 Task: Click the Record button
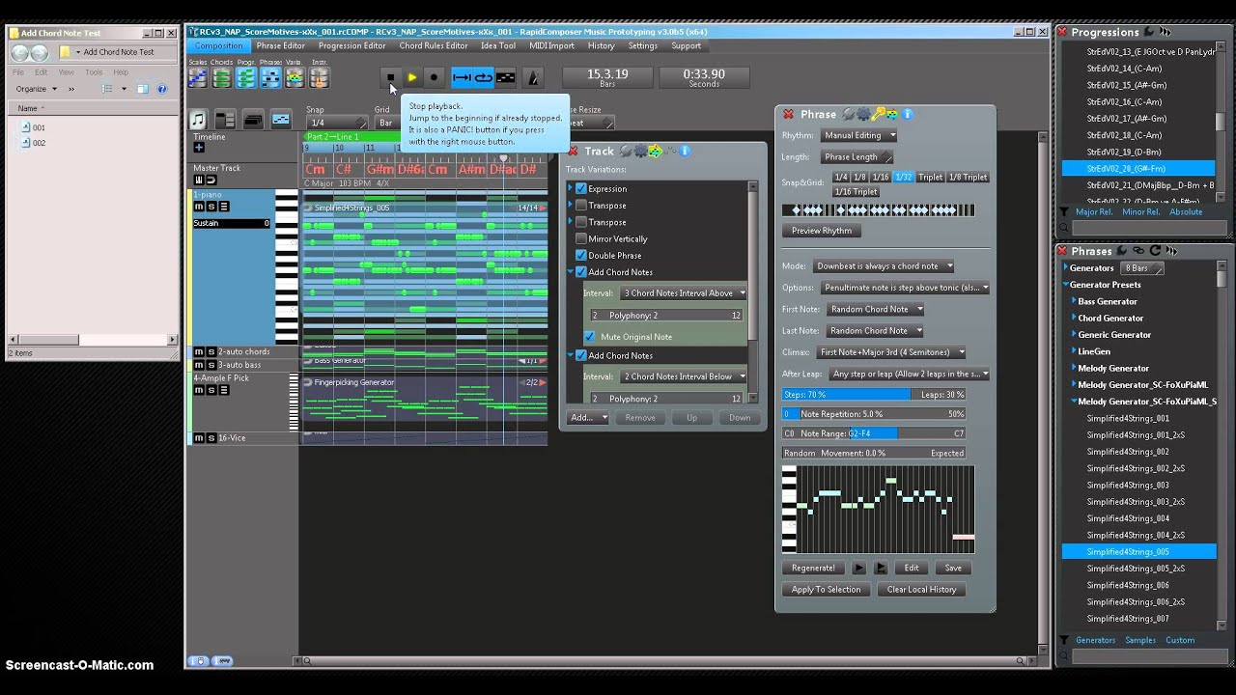[x=434, y=77]
